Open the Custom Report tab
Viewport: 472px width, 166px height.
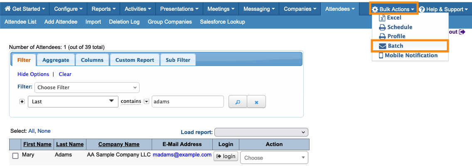135,60
